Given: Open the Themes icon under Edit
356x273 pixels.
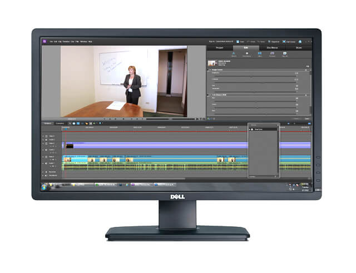Looking at the screenshot, I should (x=273, y=54).
